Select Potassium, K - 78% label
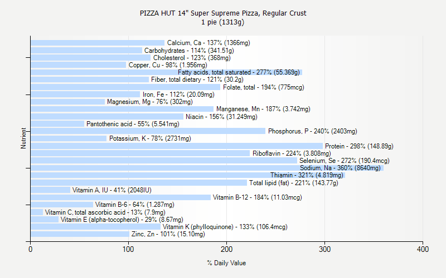 [x=150, y=138]
